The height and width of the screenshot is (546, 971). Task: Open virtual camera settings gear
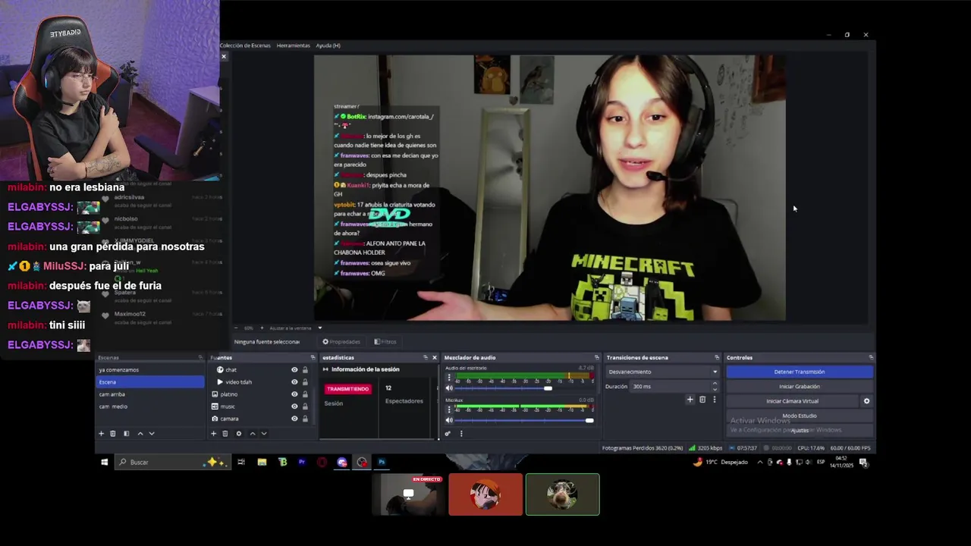click(x=866, y=401)
